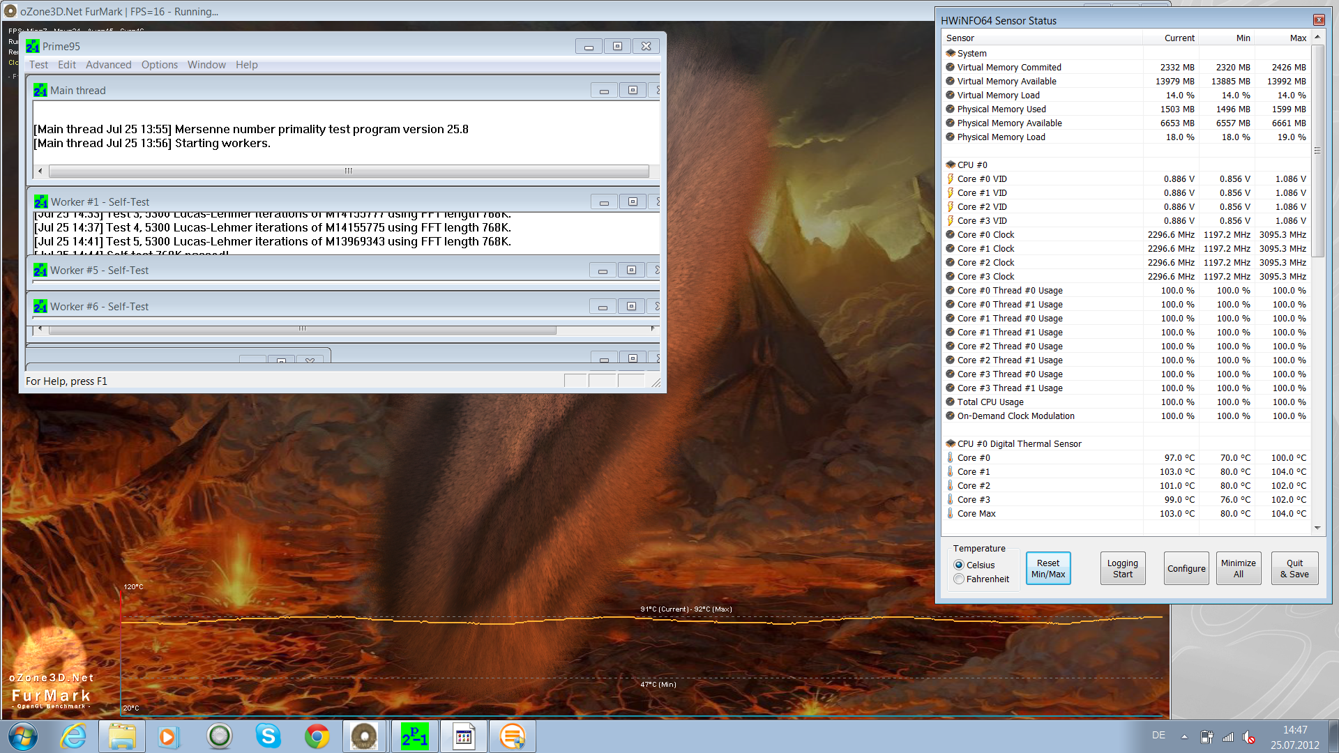Click the Reset Min/Max button
Screen dimensions: 1339x753
coord(1047,568)
